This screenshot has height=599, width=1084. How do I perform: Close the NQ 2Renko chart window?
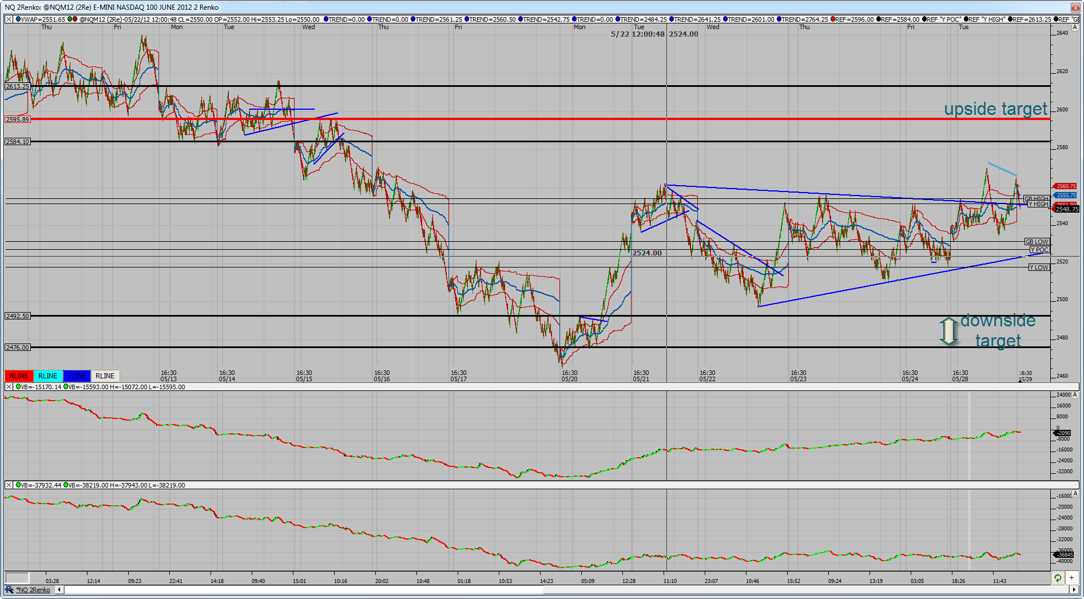(x=1075, y=7)
